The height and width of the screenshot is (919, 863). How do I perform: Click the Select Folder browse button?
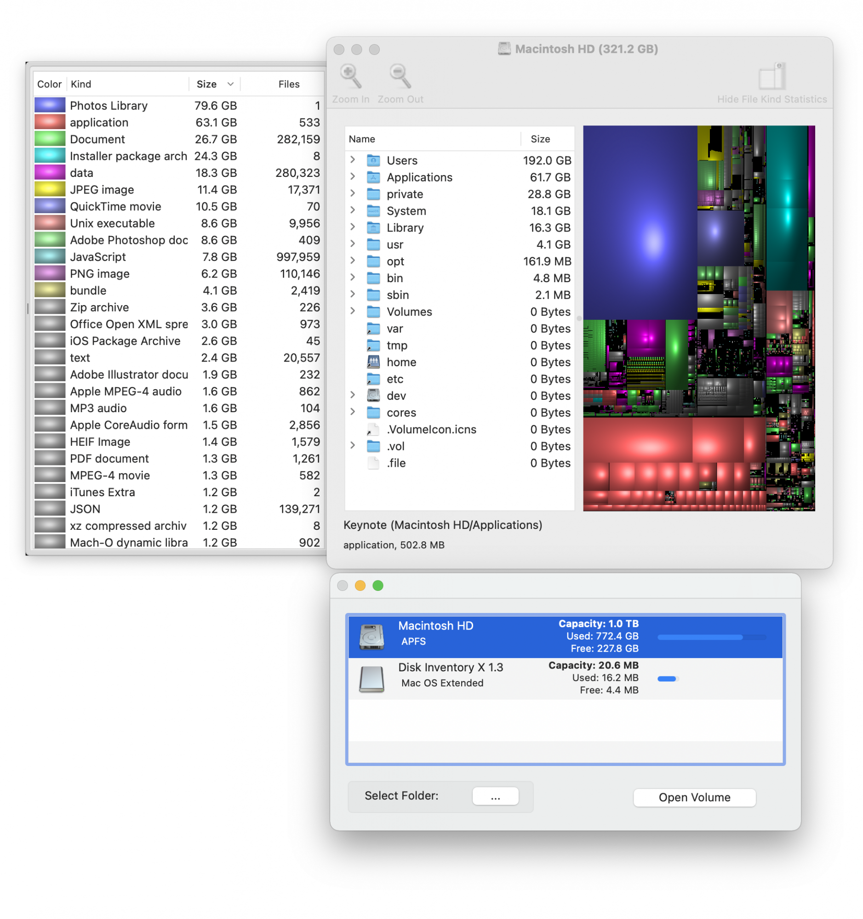(495, 796)
